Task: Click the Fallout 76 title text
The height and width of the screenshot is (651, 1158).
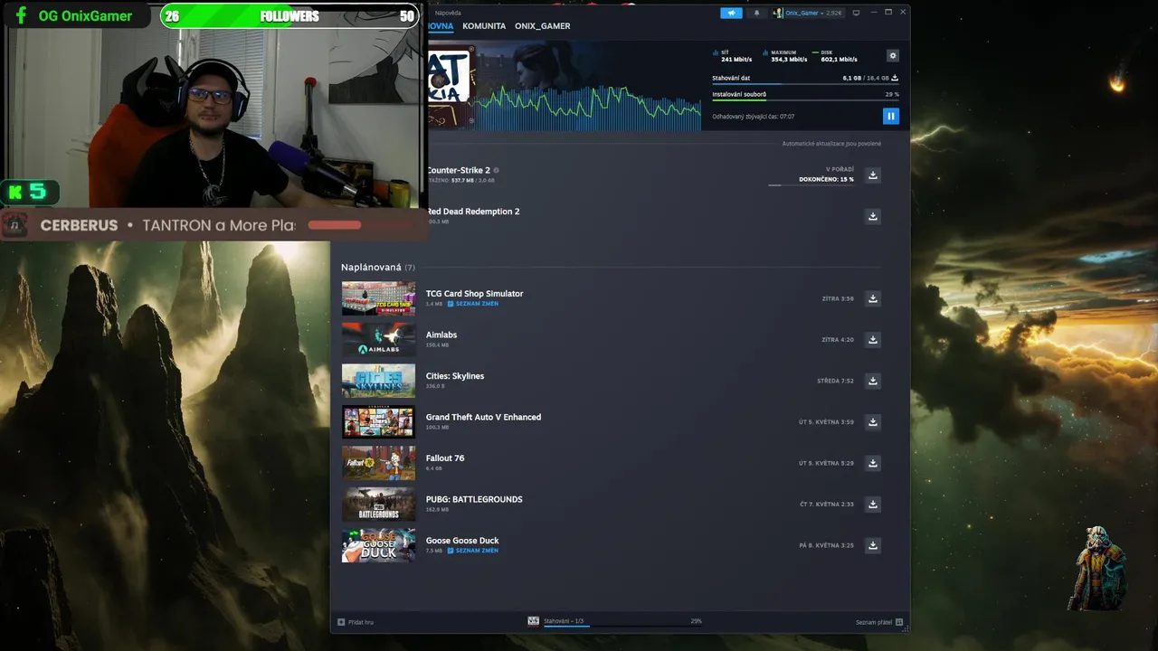Action: click(445, 458)
